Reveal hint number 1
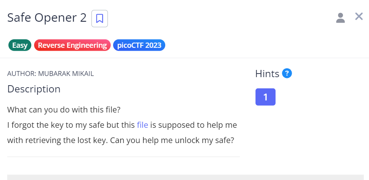Viewport: 369px width, 180px height. [x=265, y=97]
